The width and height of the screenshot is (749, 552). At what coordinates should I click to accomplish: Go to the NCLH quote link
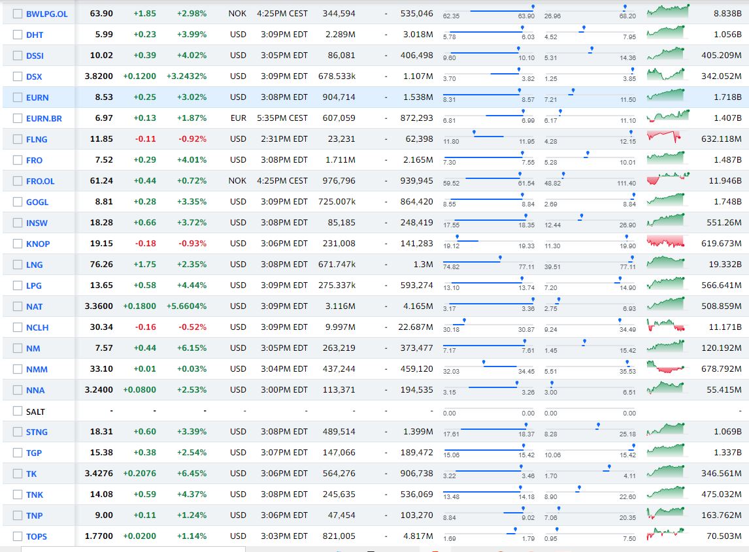(37, 327)
